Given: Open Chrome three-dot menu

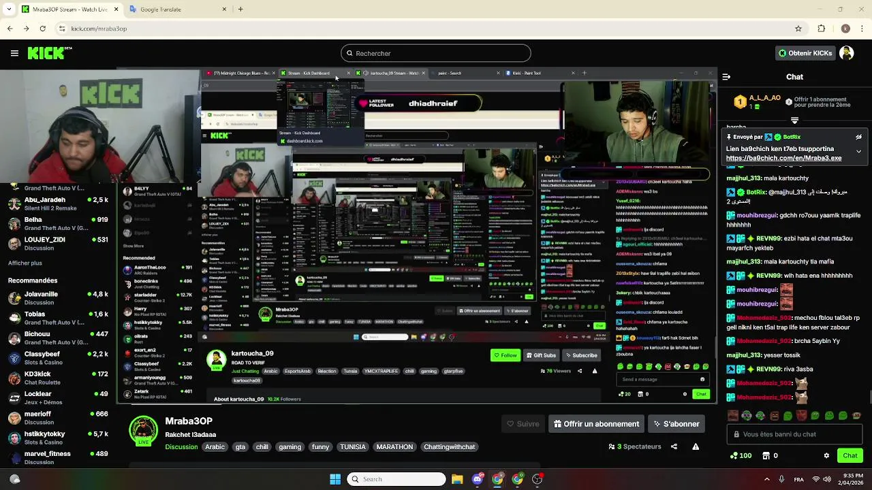Looking at the screenshot, I should point(862,29).
